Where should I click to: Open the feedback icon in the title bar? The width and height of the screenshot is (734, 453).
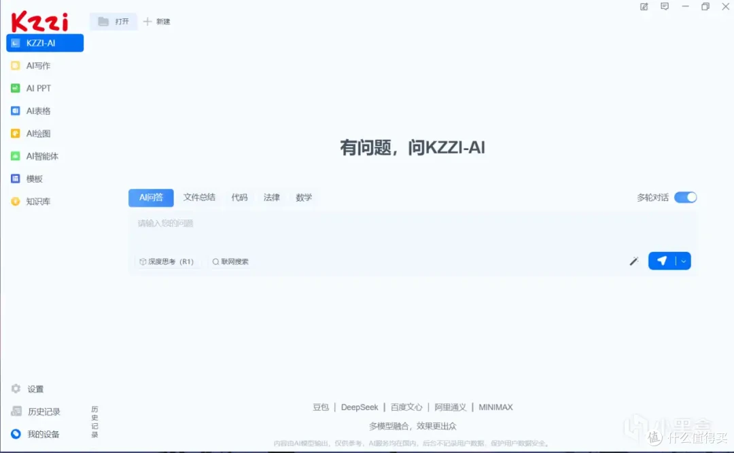(664, 7)
